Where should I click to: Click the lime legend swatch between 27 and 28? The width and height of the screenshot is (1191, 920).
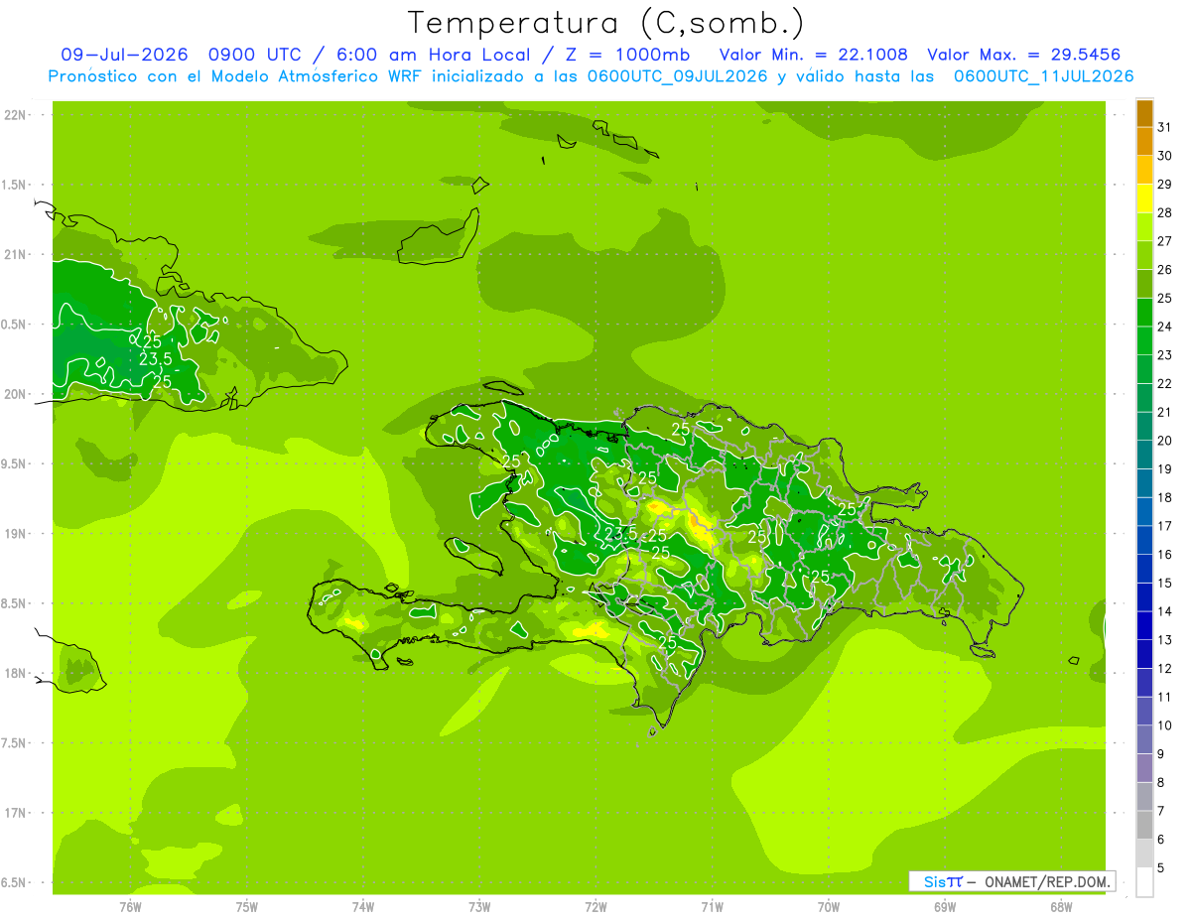[1144, 227]
